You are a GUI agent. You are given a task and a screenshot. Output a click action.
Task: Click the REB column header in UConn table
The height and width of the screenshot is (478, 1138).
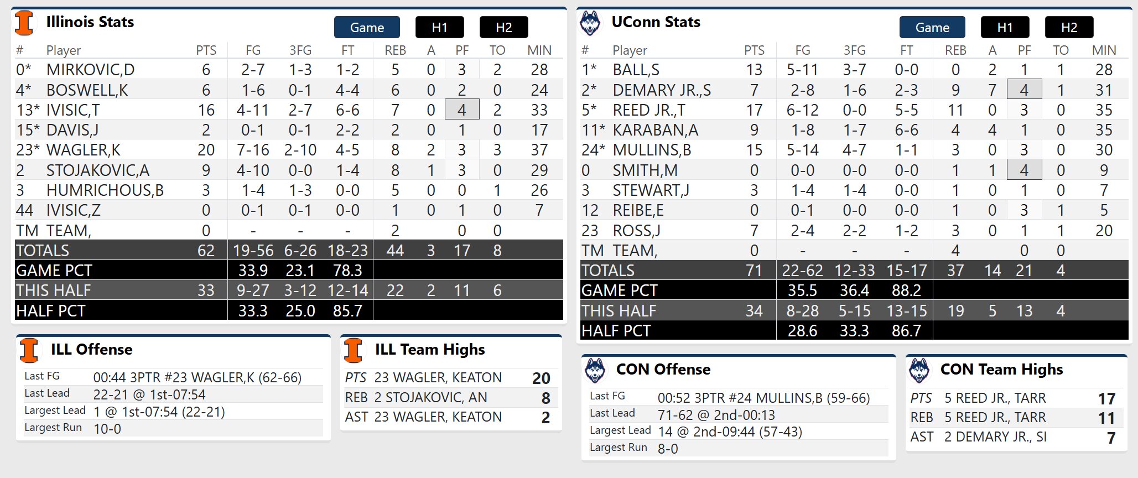[955, 50]
